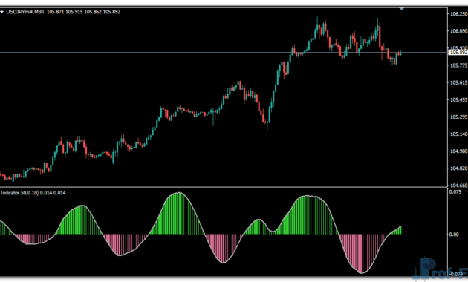Click the 105.775 price scale label
Screen dimensions: 468x282
[x=459, y=65]
